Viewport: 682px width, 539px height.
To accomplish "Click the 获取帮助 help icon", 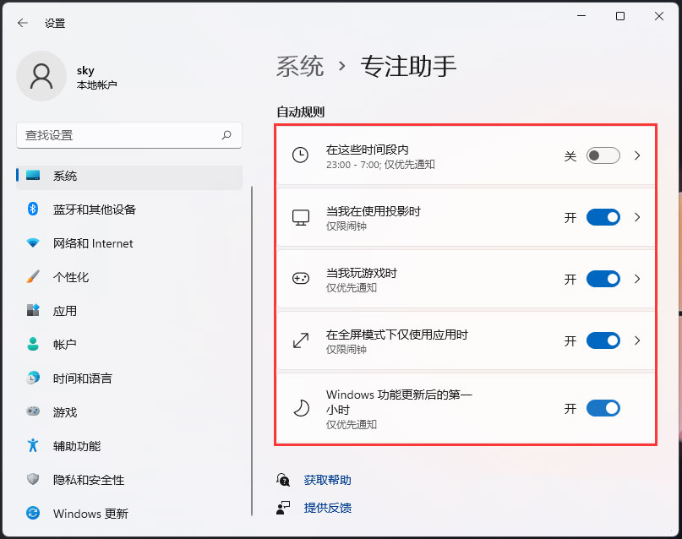I will tap(283, 480).
